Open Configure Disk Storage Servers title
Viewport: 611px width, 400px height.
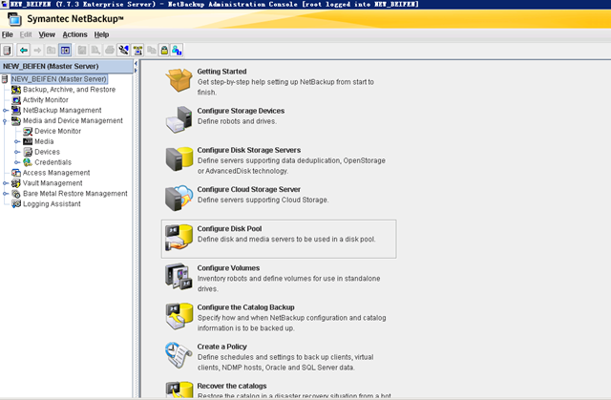(x=249, y=150)
